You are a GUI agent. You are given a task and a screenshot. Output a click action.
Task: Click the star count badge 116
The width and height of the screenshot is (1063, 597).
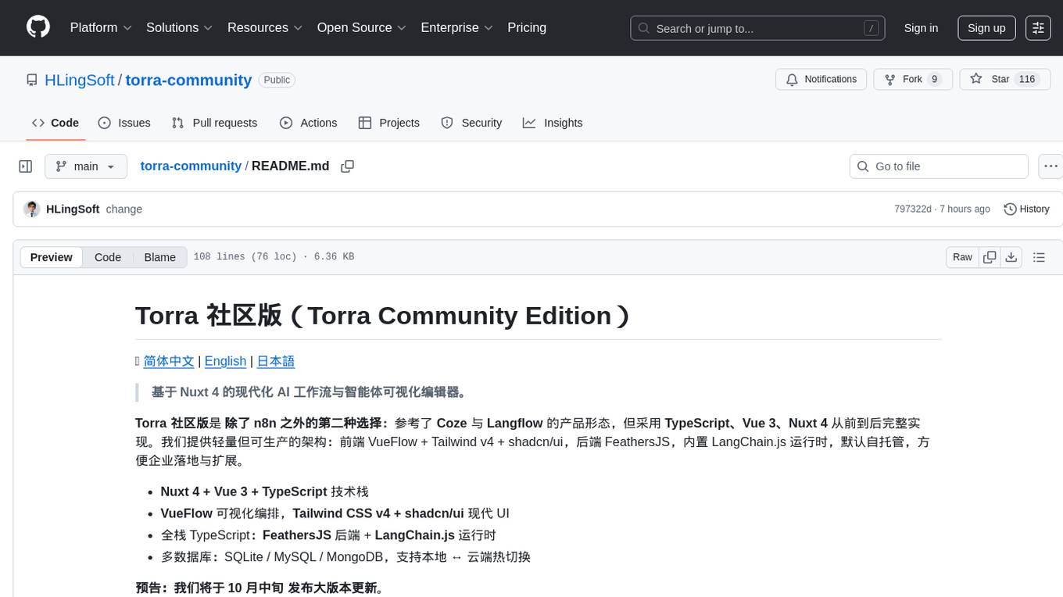point(1027,80)
